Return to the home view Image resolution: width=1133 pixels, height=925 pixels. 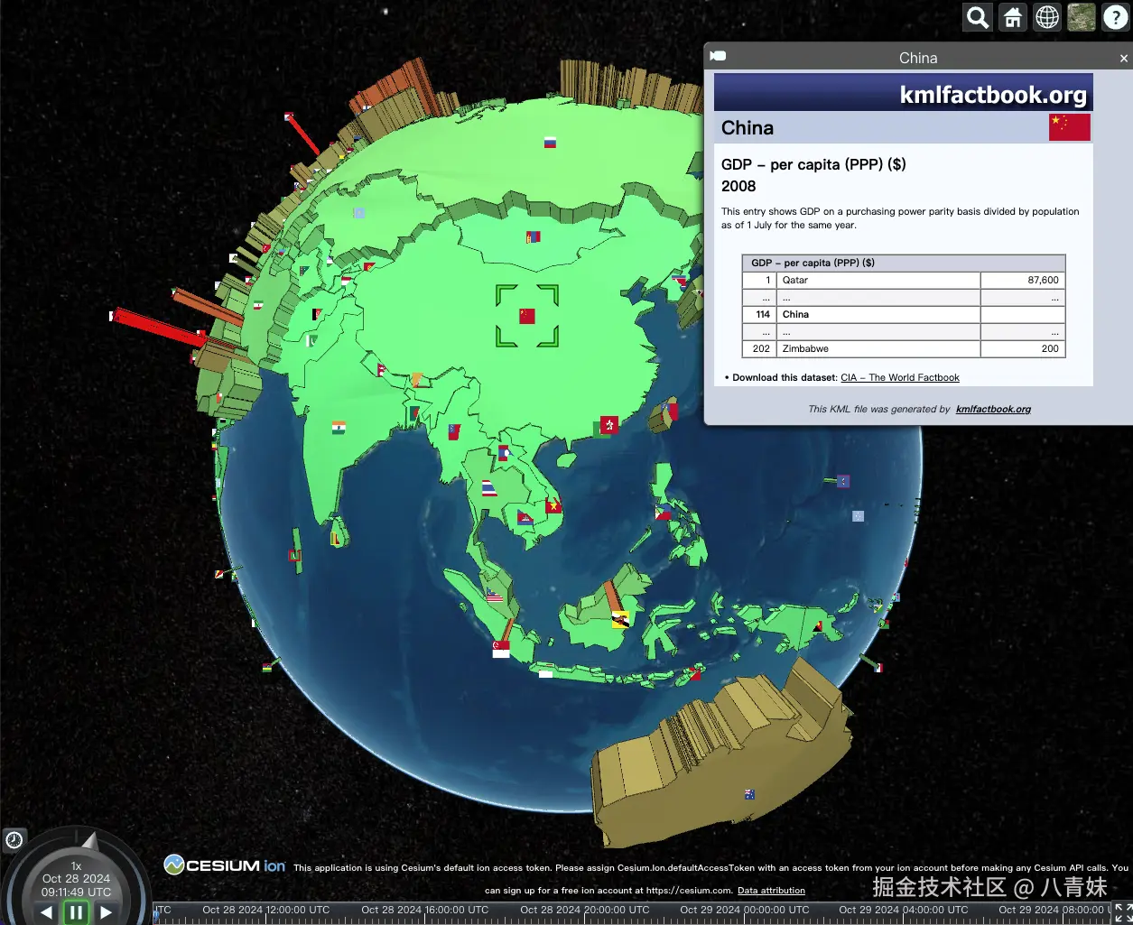tap(1013, 17)
